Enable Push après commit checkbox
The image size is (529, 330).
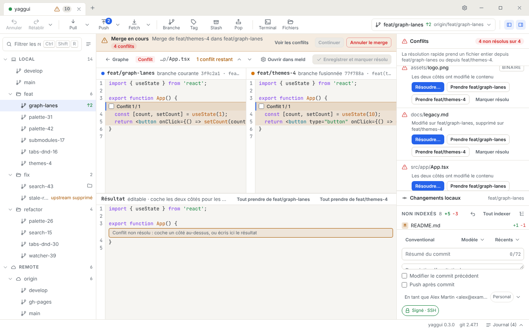point(405,285)
